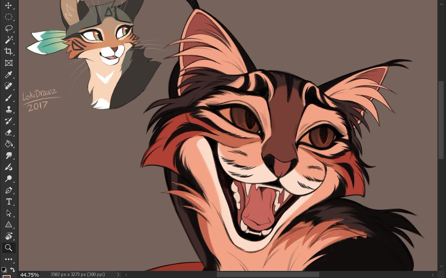Select the Move tool

click(8, 6)
